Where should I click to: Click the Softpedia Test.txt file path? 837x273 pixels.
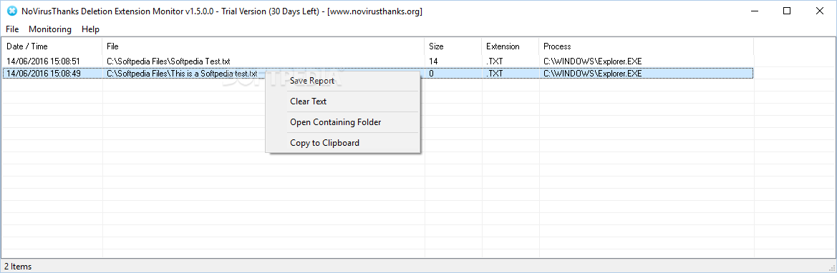[168, 61]
